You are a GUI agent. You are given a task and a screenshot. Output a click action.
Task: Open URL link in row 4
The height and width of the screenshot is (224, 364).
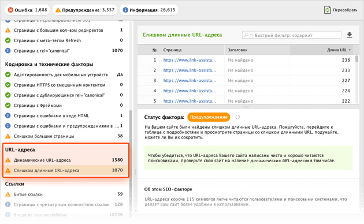coord(190,91)
